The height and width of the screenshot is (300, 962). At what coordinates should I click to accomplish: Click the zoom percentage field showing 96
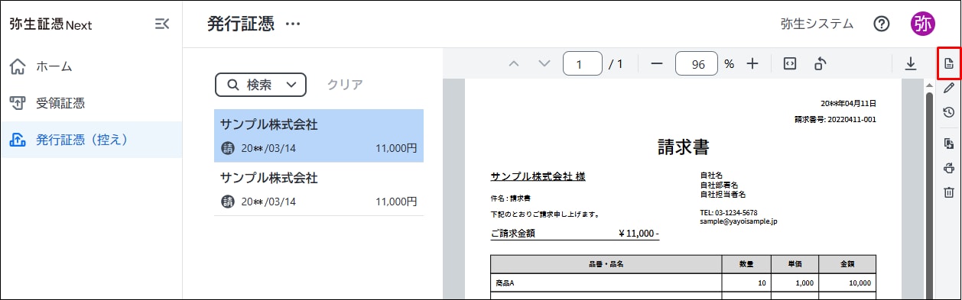coord(697,64)
